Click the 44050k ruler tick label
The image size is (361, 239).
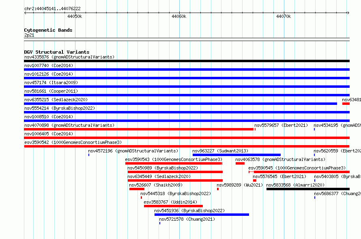click(75, 16)
